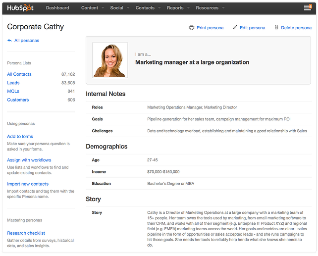Image resolution: width=318 pixels, height=256 pixels.
Task: Click the back arrow beside All personas
Action: point(9,41)
